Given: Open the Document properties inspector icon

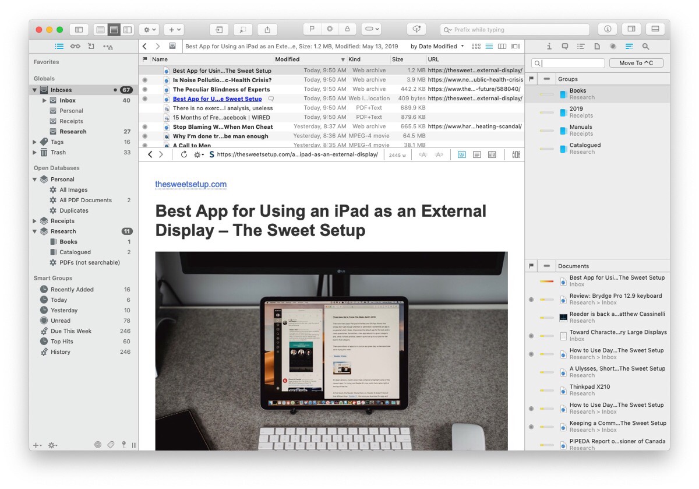Looking at the screenshot, I should click(597, 46).
